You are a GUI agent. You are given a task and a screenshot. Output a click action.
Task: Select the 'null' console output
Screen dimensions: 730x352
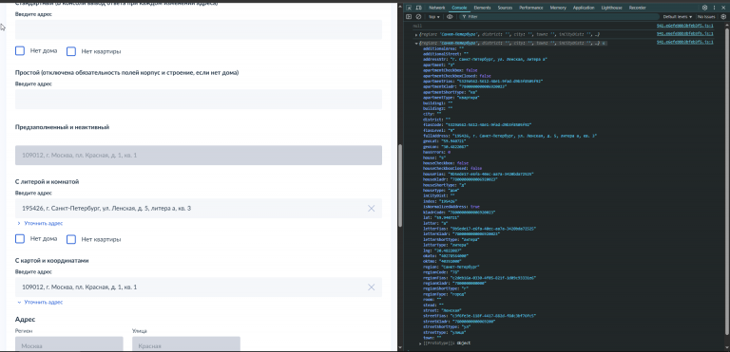[x=417, y=26]
